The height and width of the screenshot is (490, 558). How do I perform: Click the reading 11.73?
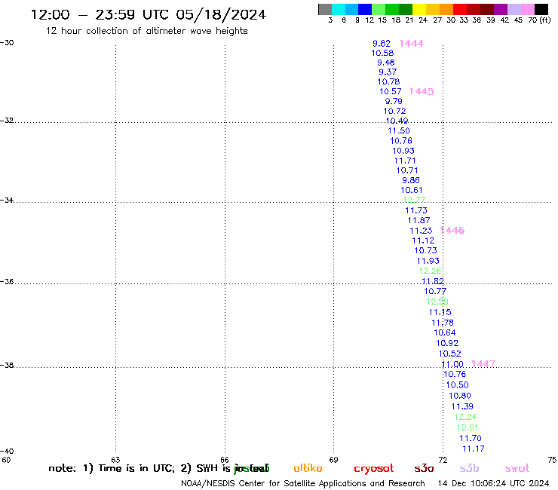(x=416, y=210)
